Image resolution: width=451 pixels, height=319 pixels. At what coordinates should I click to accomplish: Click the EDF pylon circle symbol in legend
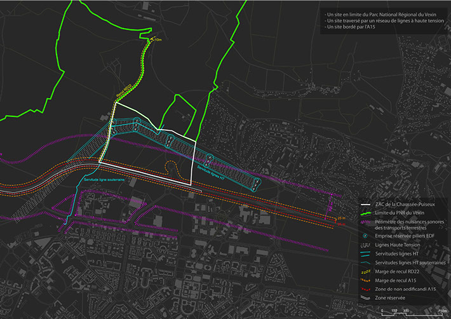tap(365, 237)
